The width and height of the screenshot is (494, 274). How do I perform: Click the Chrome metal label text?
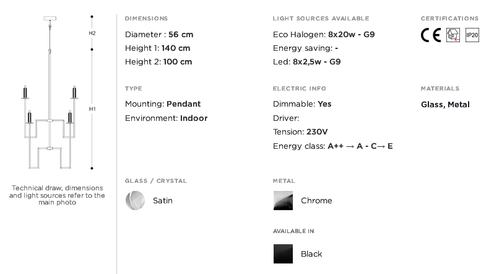pos(316,200)
